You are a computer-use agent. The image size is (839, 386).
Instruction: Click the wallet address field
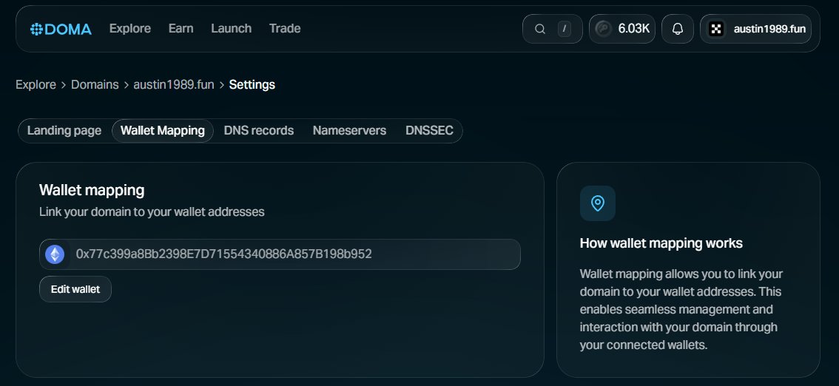280,254
